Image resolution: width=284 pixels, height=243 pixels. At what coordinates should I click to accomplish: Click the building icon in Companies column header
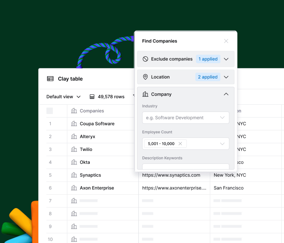[74, 111]
